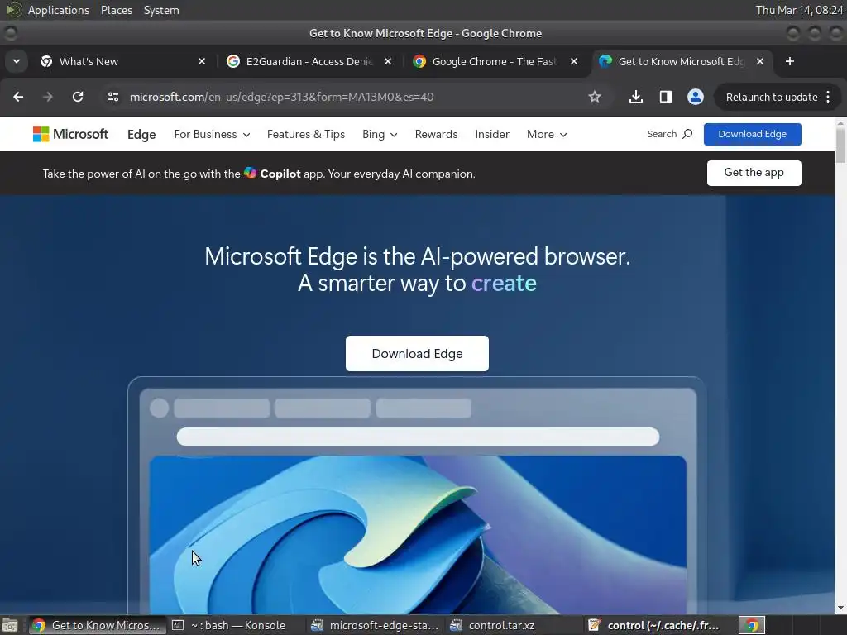Click the Microsoft logo
Viewport: 847px width, 635px height.
click(x=71, y=134)
